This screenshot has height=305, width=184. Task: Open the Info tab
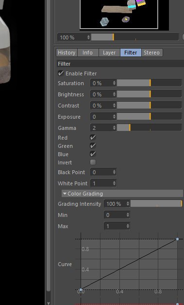point(88,53)
